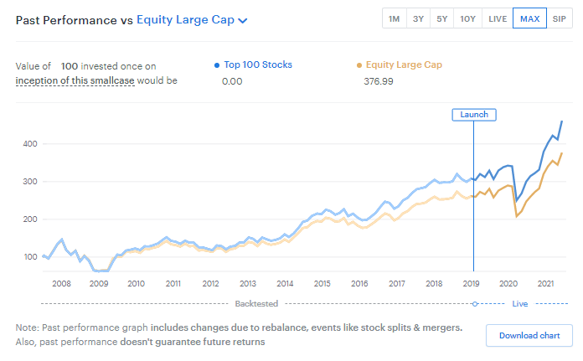Screen dimensions: 583x361
Task: Select the 1M time range
Action: [393, 19]
